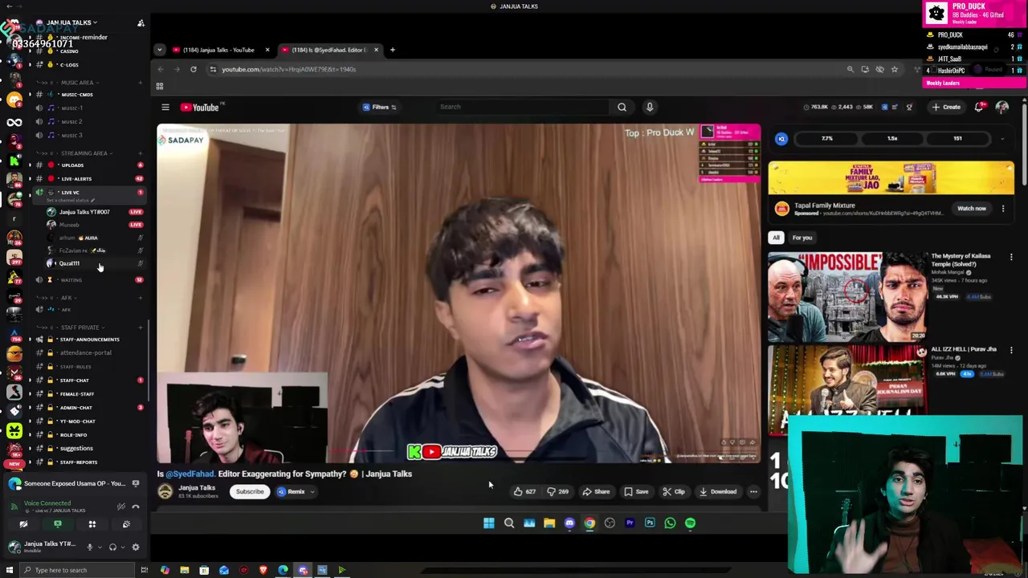Deafen Discord headphones
The height and width of the screenshot is (578, 1028).
click(x=112, y=547)
